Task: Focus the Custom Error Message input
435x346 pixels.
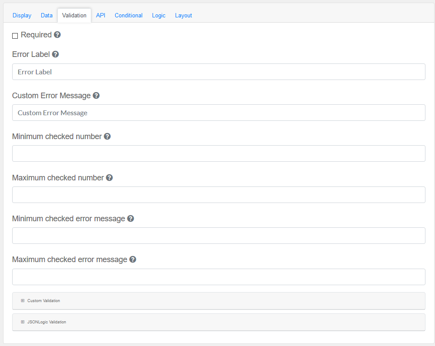Action: coord(219,113)
